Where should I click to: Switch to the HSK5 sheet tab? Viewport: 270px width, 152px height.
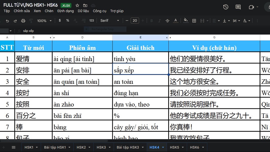tap(174, 147)
